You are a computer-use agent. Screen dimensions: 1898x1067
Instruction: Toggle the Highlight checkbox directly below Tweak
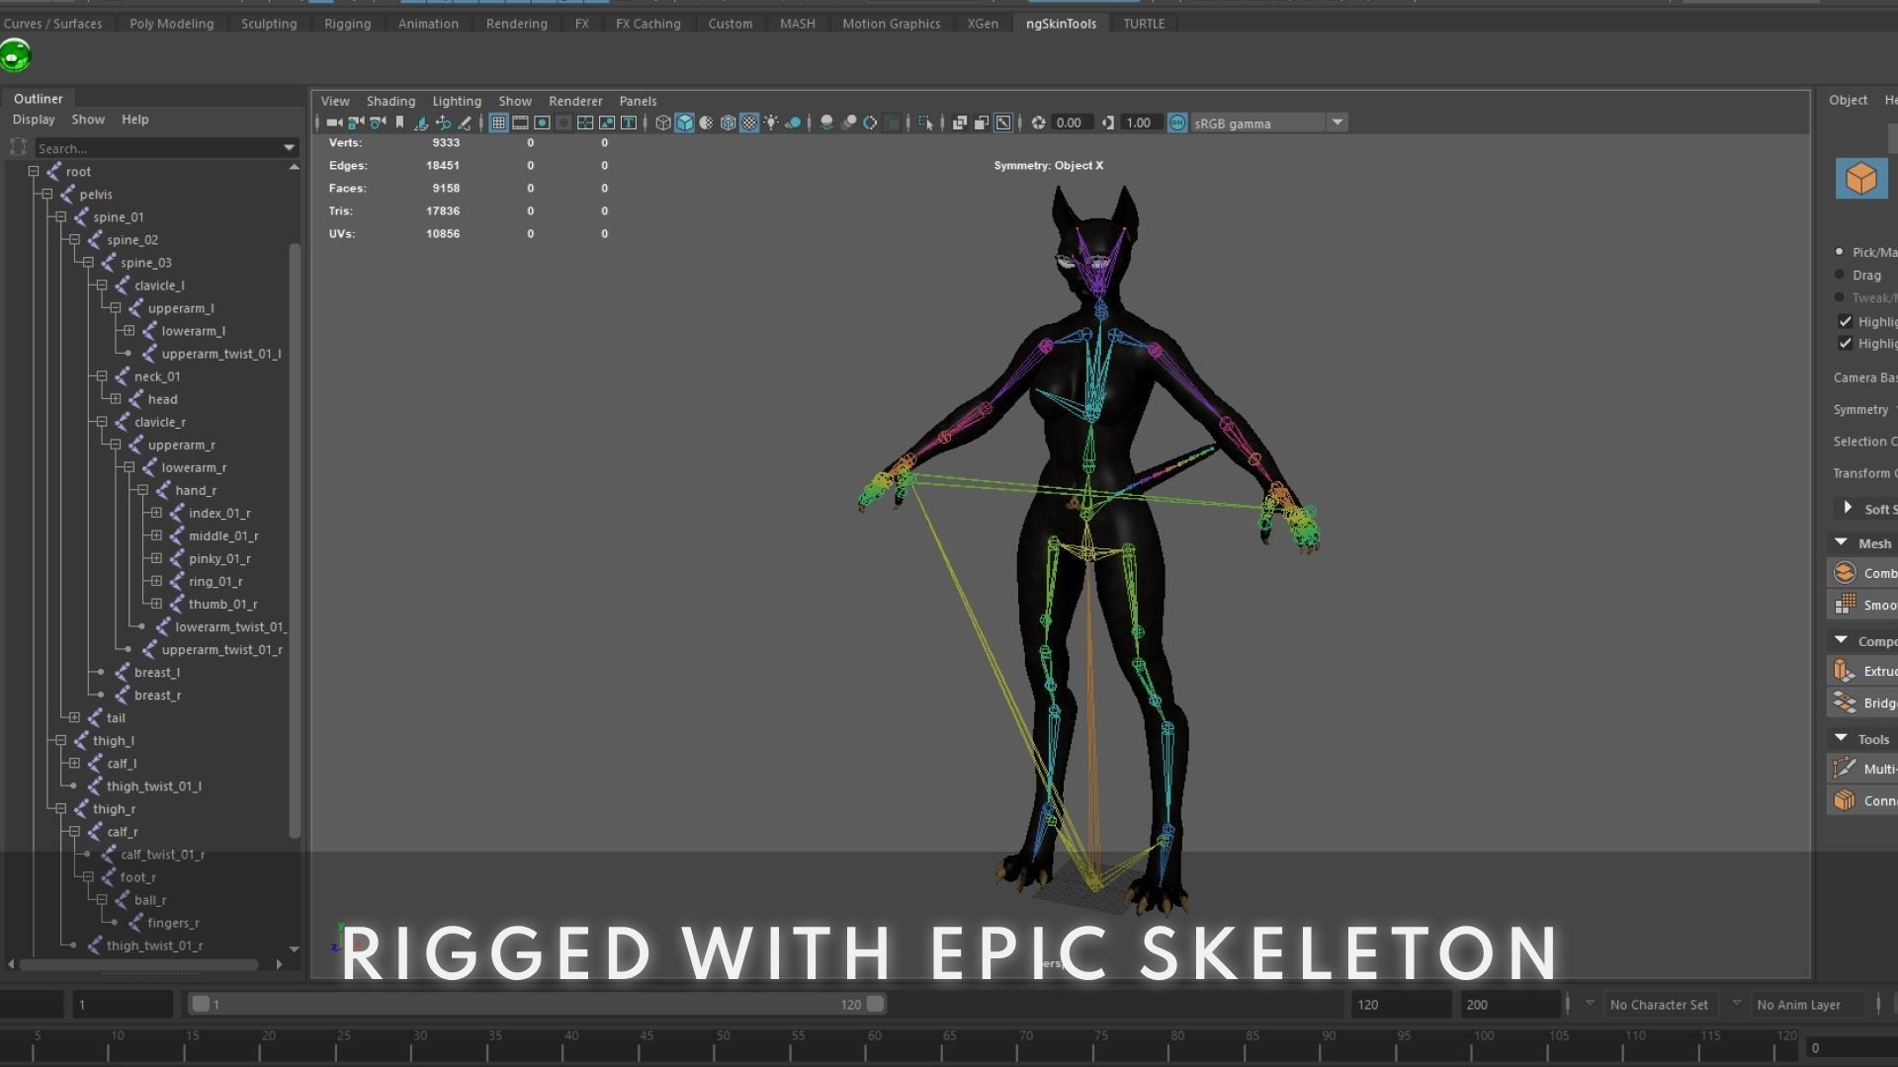click(1845, 321)
